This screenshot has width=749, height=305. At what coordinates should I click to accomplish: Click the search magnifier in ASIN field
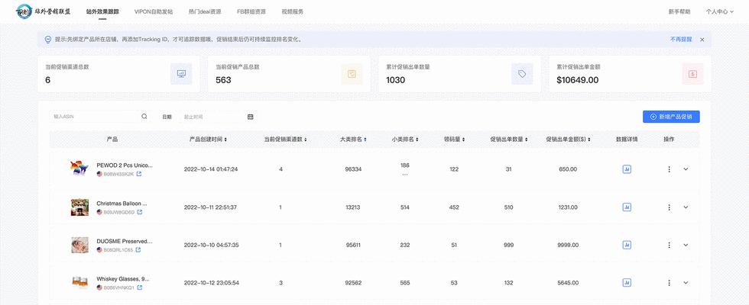[144, 116]
